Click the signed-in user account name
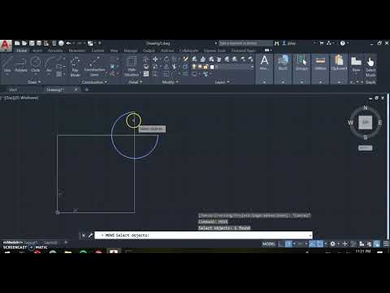390x293 pixels. (292, 43)
